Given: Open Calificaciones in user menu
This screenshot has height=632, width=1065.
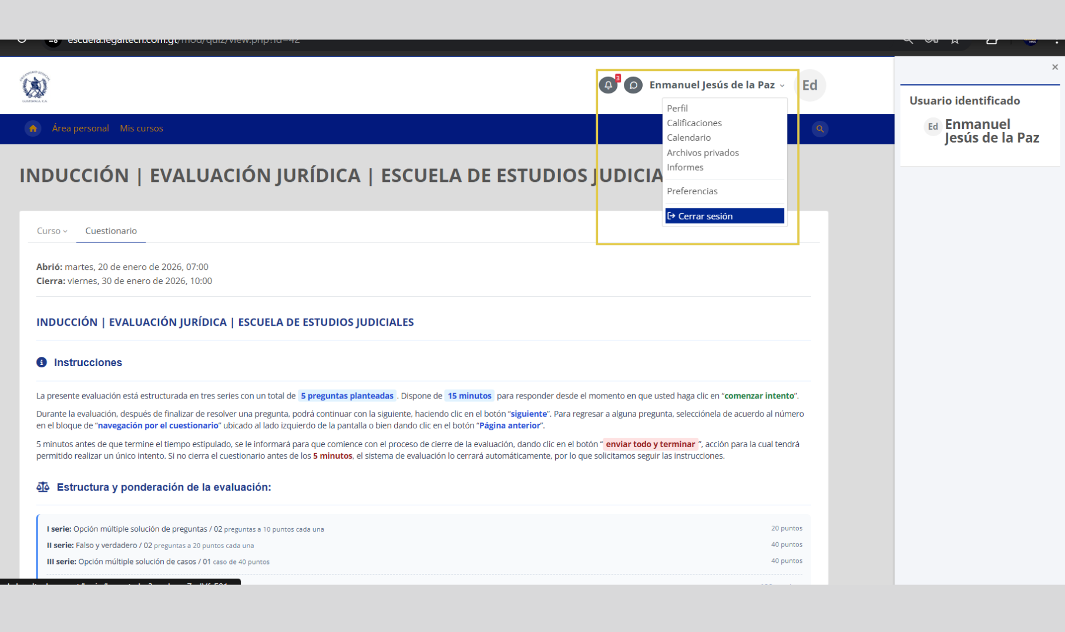Looking at the screenshot, I should pyautogui.click(x=694, y=123).
